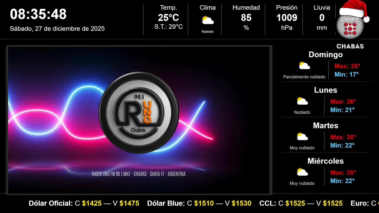This screenshot has height=213, width=379.
Task: Click Domingo forecast weather icon
Action: pyautogui.click(x=304, y=66)
